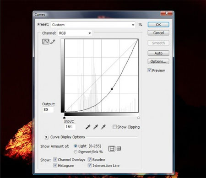The height and width of the screenshot is (178, 206).
Task: Collapse Curve Display Options
Action: (x=46, y=137)
